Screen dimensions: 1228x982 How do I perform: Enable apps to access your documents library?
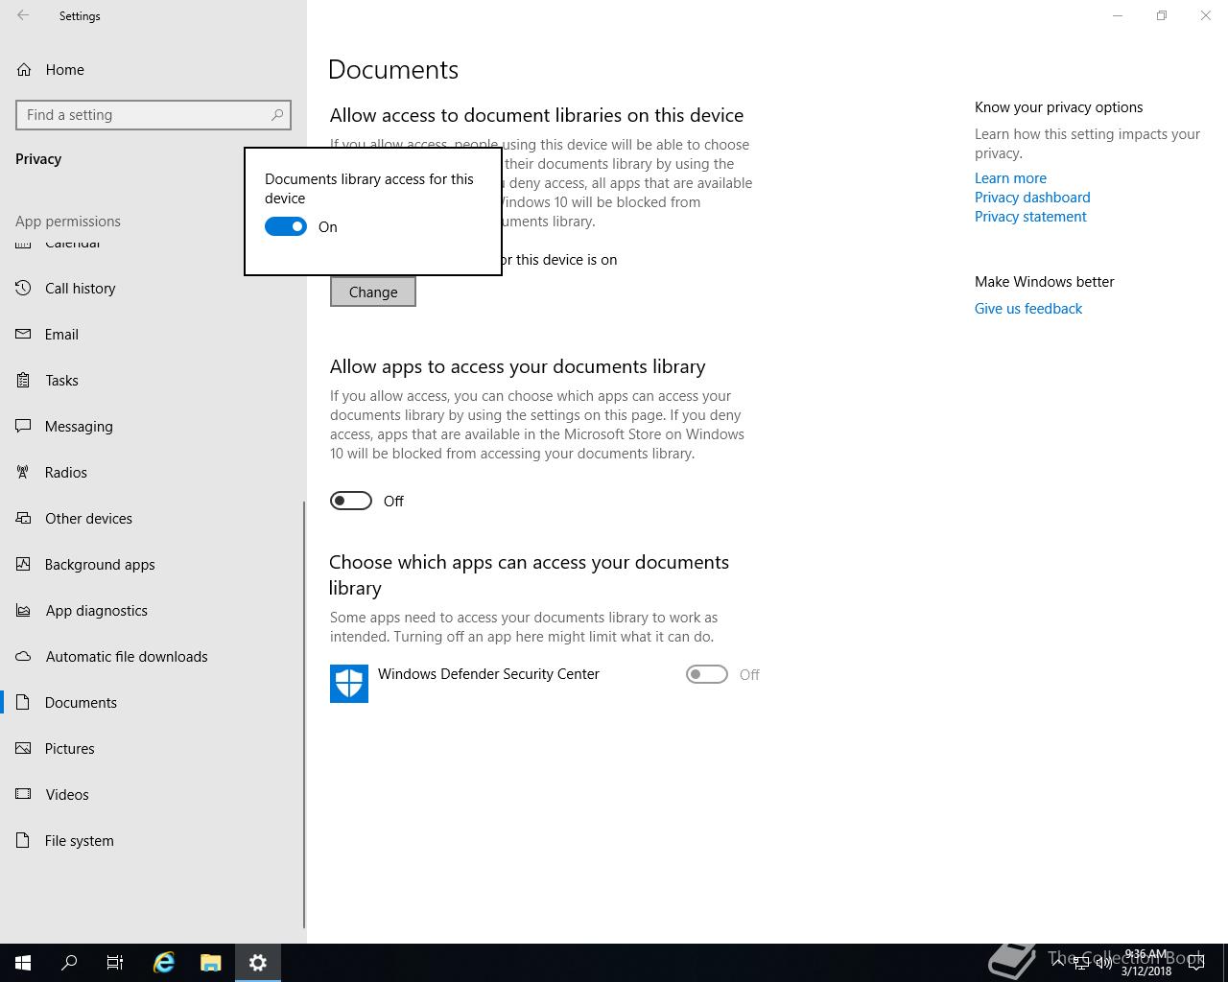pyautogui.click(x=351, y=502)
